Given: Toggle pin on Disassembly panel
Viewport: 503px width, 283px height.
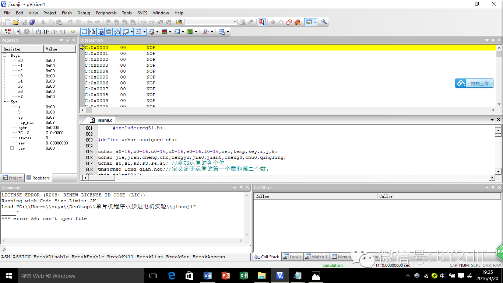Looking at the screenshot, I should (493, 40).
